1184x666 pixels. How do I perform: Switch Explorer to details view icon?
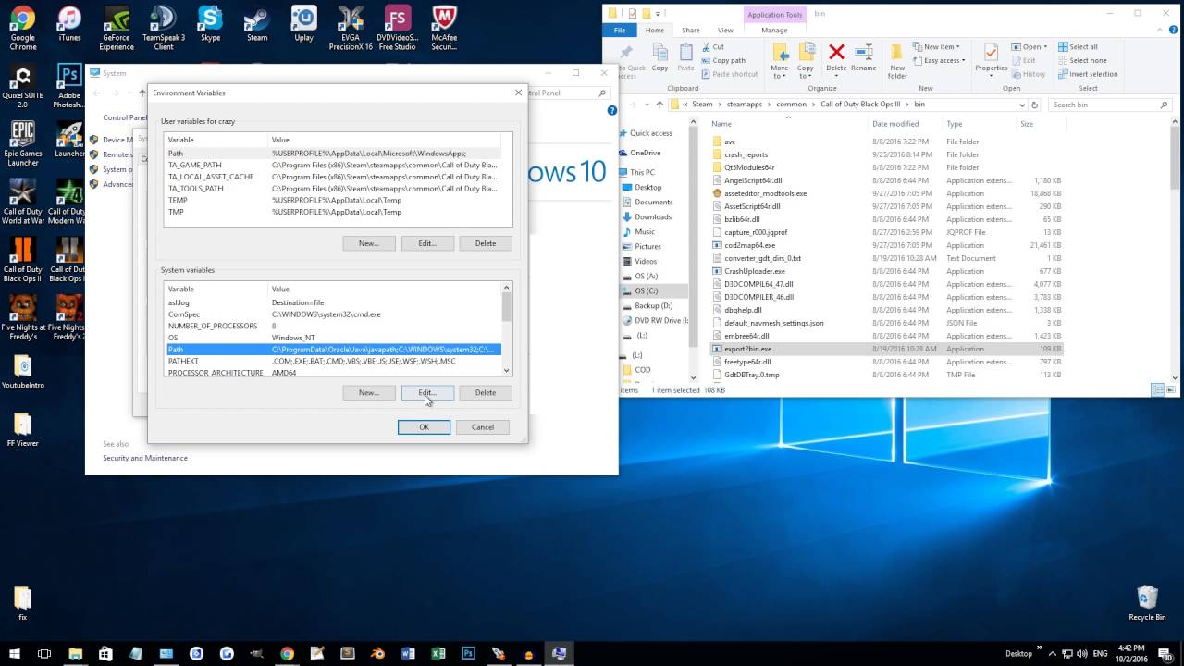point(1157,390)
